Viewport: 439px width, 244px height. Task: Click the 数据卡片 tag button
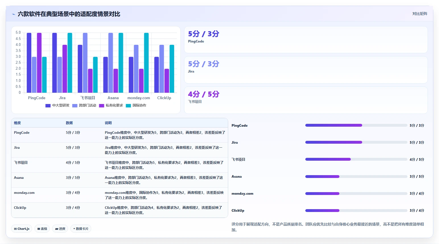(x=81, y=229)
